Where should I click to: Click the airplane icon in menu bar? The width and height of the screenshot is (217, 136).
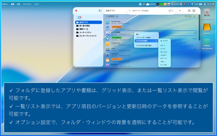coord(184,4)
